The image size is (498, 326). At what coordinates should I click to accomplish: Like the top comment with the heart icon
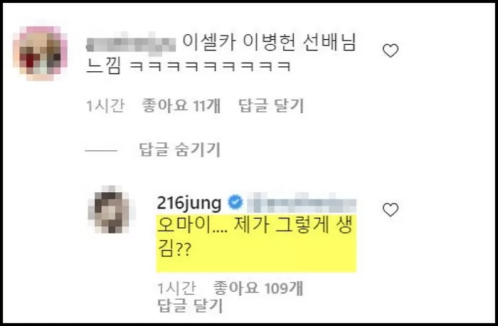tap(391, 51)
